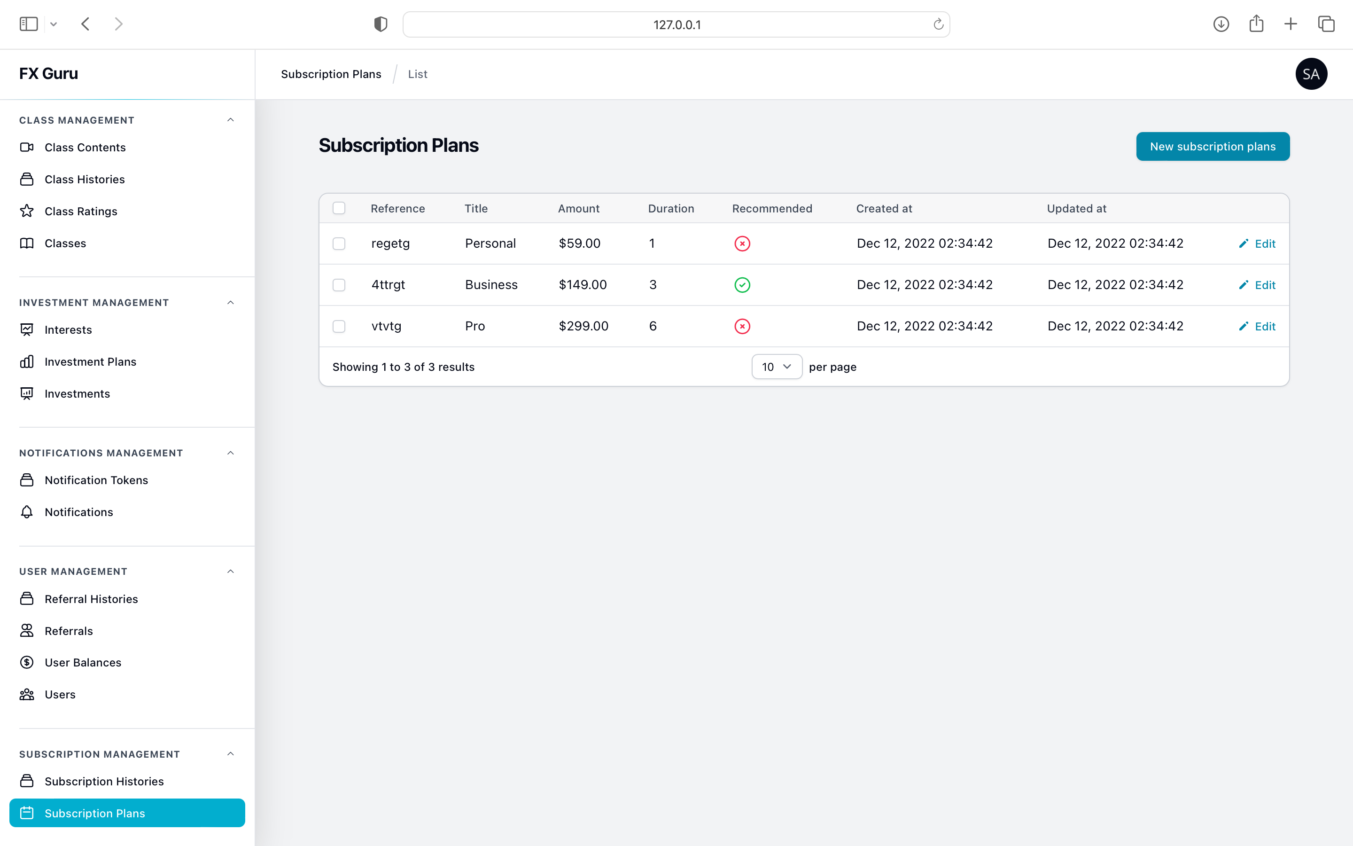The image size is (1353, 846).
Task: Open Subscription Histories in the sidebar
Action: (104, 781)
